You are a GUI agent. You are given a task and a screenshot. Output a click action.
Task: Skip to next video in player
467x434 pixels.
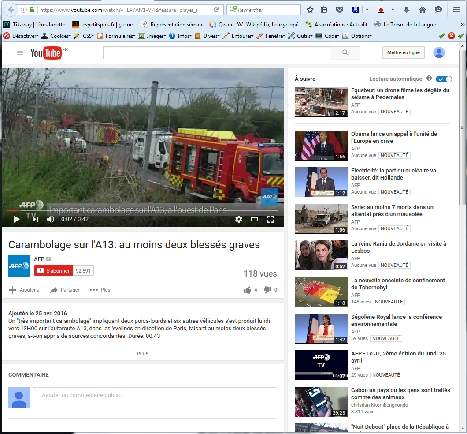pos(35,219)
